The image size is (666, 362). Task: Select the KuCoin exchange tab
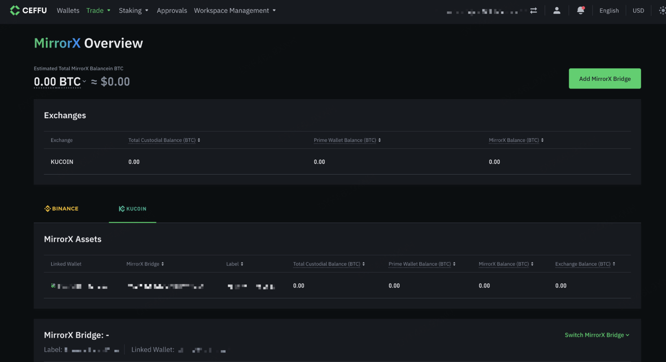pos(133,209)
